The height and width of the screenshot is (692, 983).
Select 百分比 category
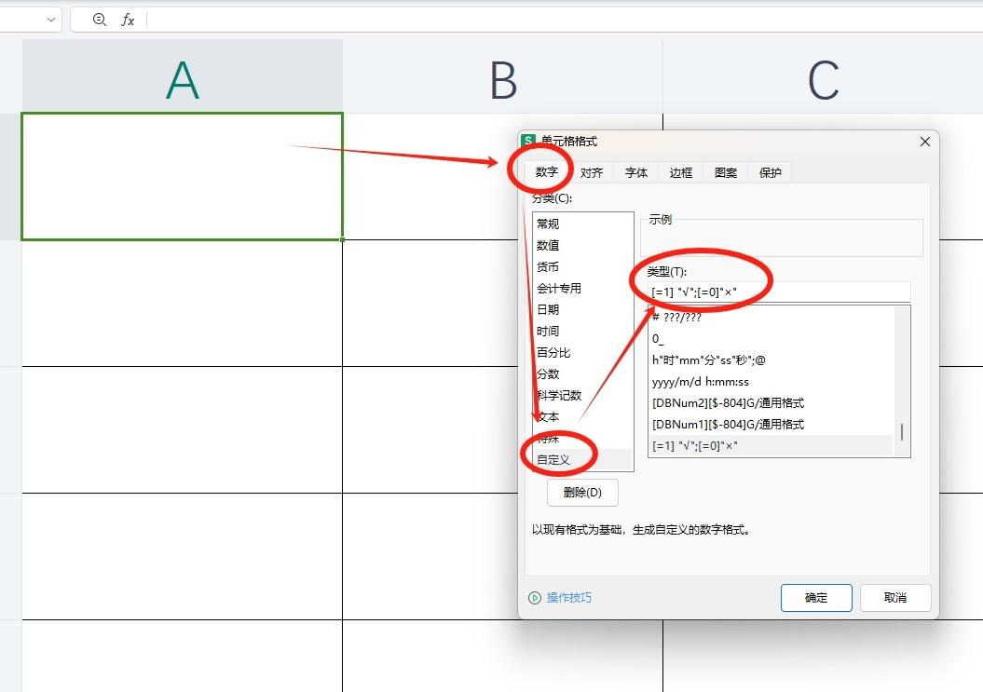tap(582, 352)
